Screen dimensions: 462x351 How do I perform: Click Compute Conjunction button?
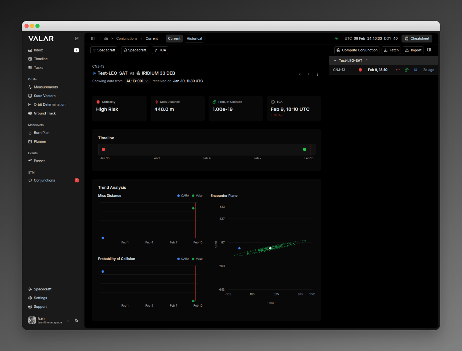point(357,50)
